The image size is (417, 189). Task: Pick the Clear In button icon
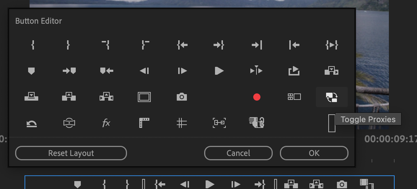point(106,45)
